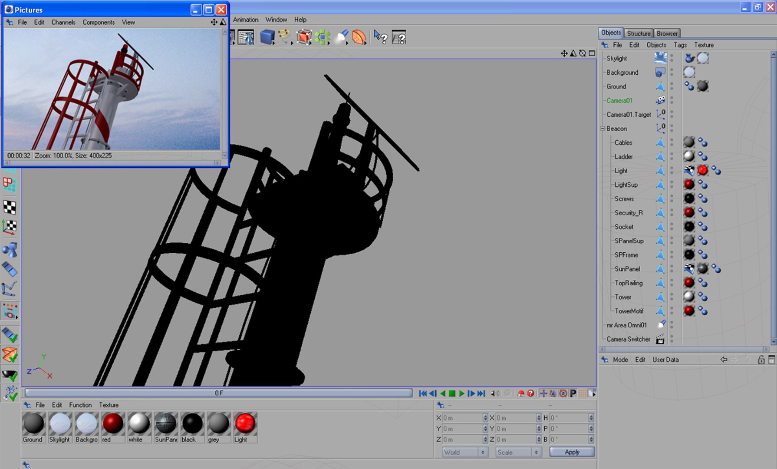Select the red material swatch
The width and height of the screenshot is (777, 469).
[x=113, y=427]
